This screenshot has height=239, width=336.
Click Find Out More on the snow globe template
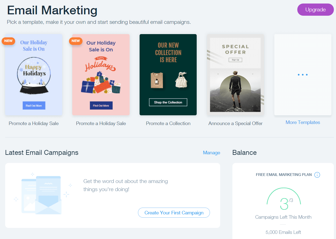click(34, 105)
